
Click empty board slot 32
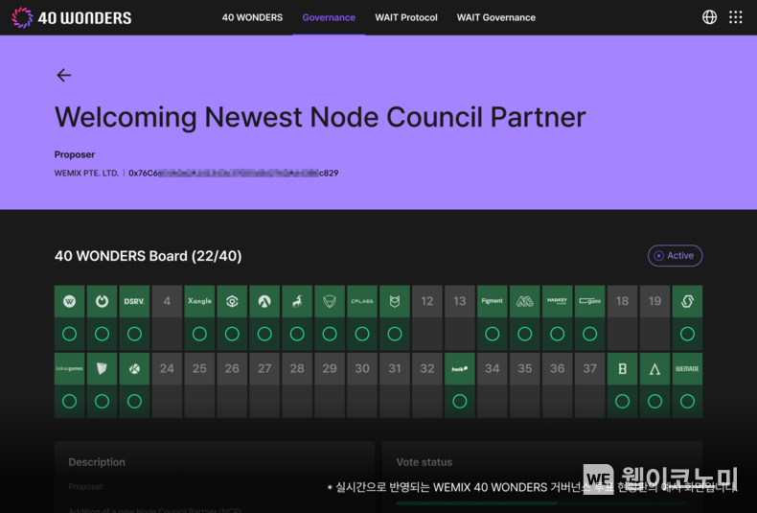tap(427, 368)
